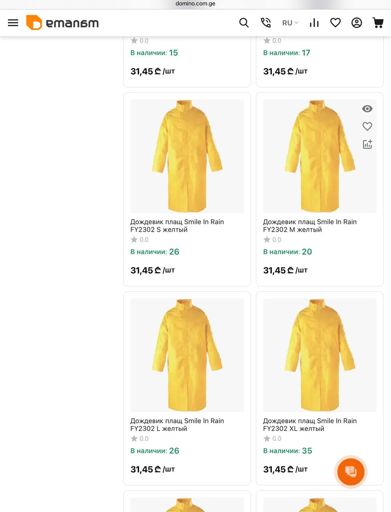Open the search icon
The image size is (391, 512).
244,23
